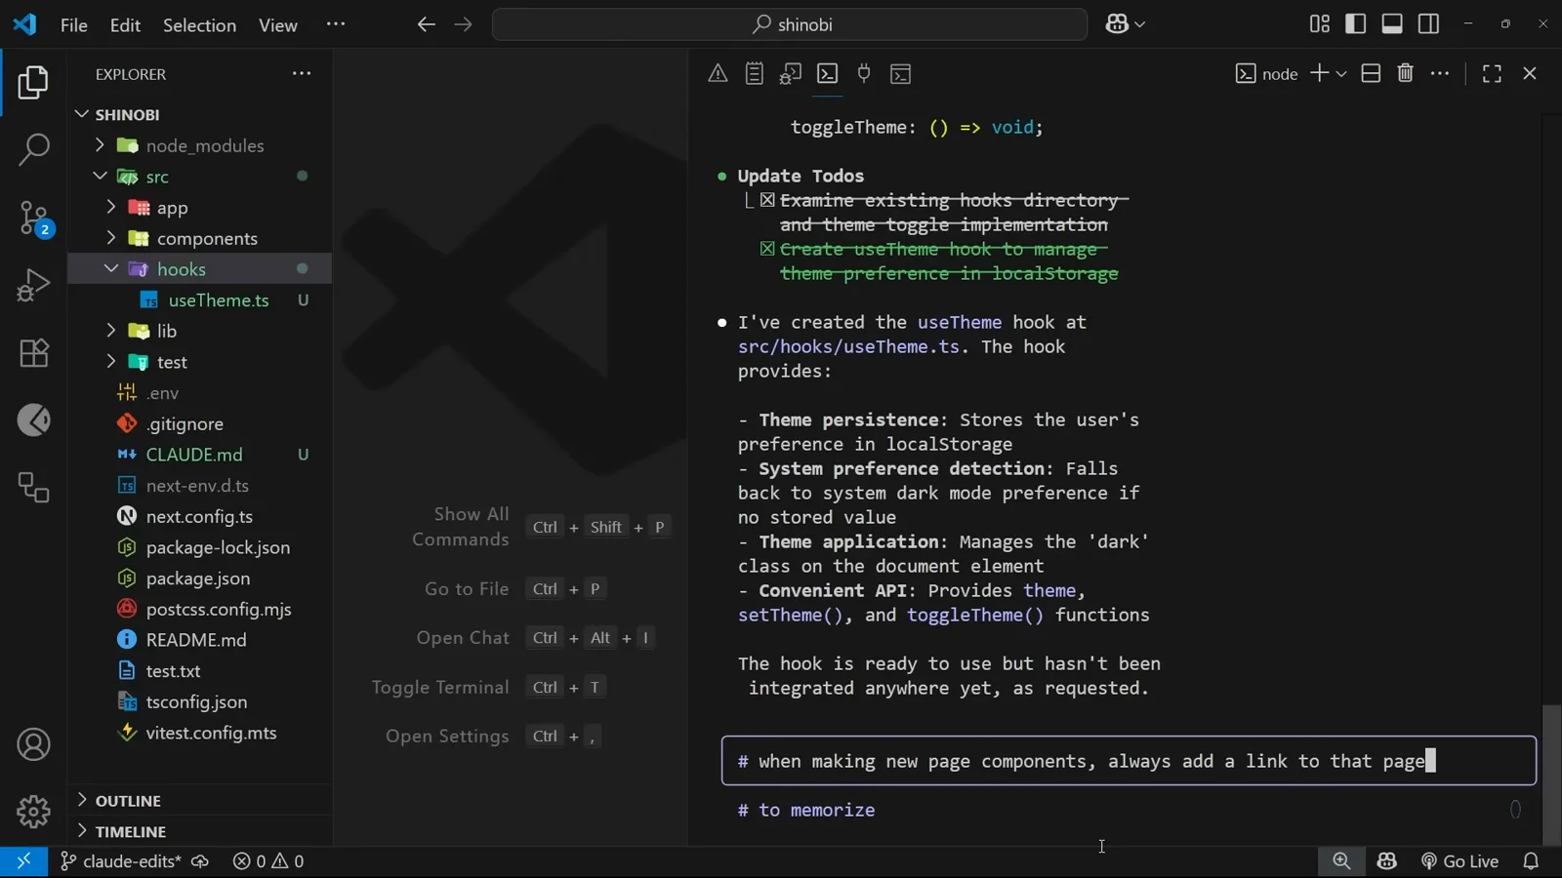Open Accounts icon in activity bar
This screenshot has height=878, width=1562.
(33, 744)
